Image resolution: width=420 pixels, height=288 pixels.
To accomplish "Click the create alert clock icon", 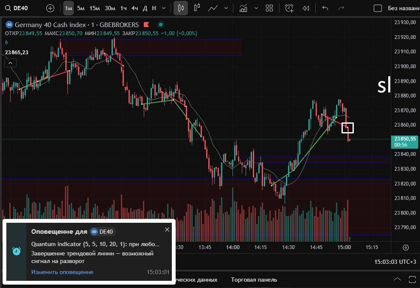I will tap(289, 8).
